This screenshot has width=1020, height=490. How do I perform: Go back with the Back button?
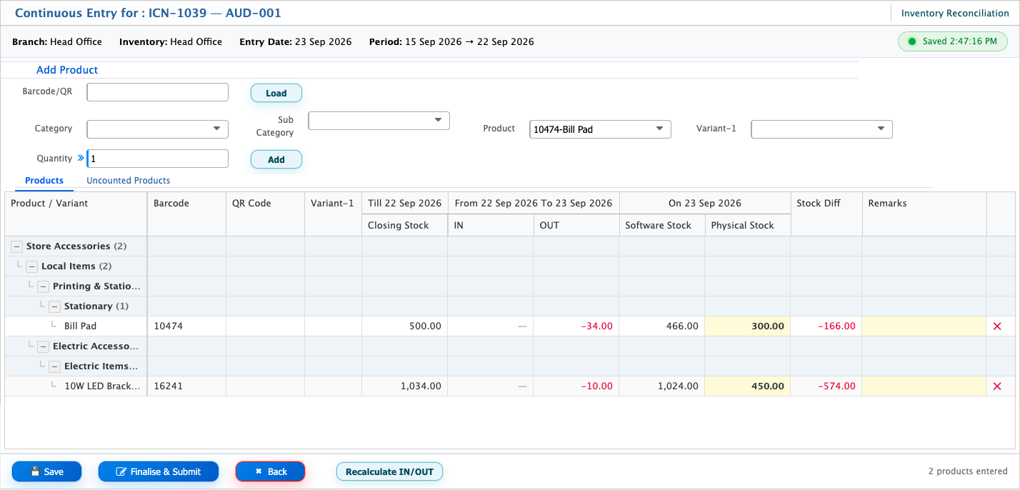[x=271, y=472]
